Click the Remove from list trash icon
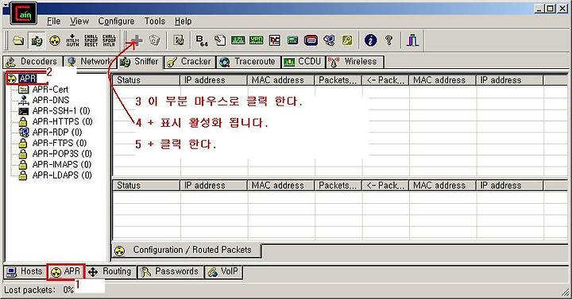Viewport: 572px width, 299px height. 155,40
